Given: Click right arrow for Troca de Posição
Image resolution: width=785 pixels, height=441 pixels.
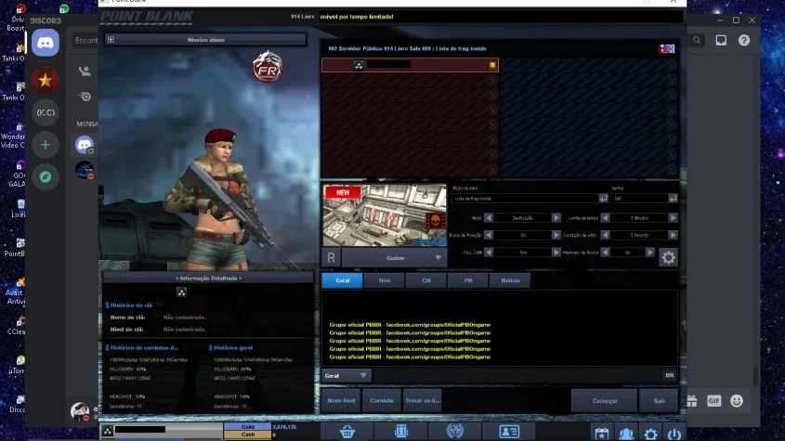Looking at the screenshot, I should point(556,235).
